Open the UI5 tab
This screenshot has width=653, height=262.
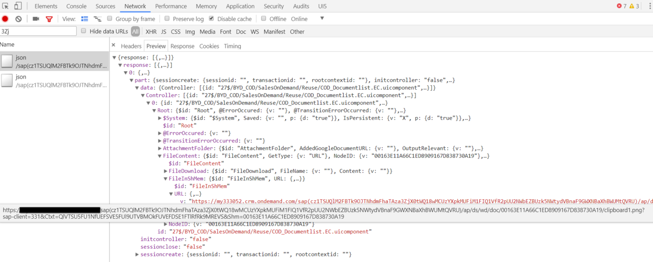(322, 6)
